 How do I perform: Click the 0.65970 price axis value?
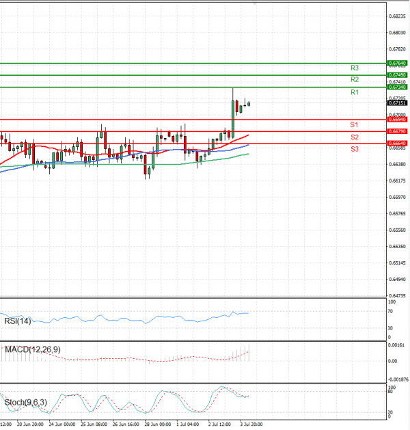point(398,198)
